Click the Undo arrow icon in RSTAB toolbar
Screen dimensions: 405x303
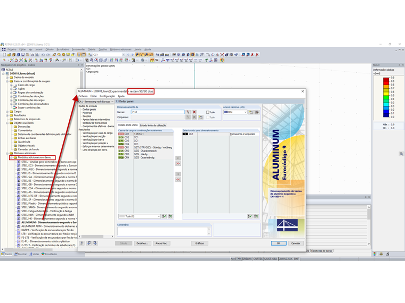tap(43, 55)
